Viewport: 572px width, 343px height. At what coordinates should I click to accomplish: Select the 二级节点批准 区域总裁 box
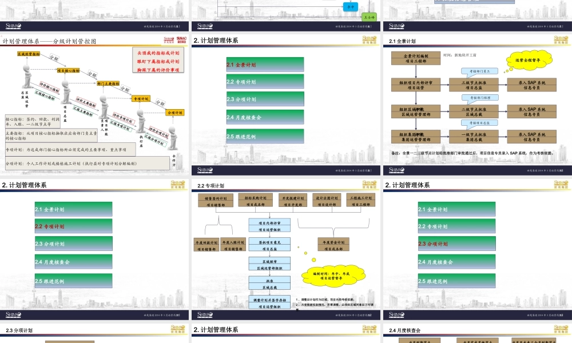pyautogui.click(x=474, y=111)
